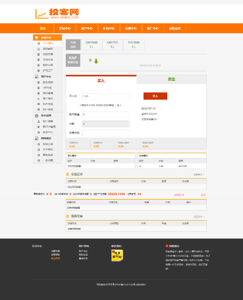243x300 pixels.
Task: Open 买入/卖出 in the sidebar
Action: click(x=48, y=43)
